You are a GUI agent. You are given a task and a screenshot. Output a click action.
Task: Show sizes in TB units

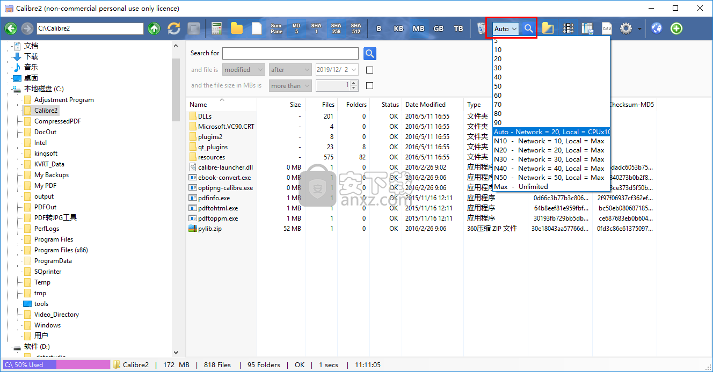coord(459,28)
